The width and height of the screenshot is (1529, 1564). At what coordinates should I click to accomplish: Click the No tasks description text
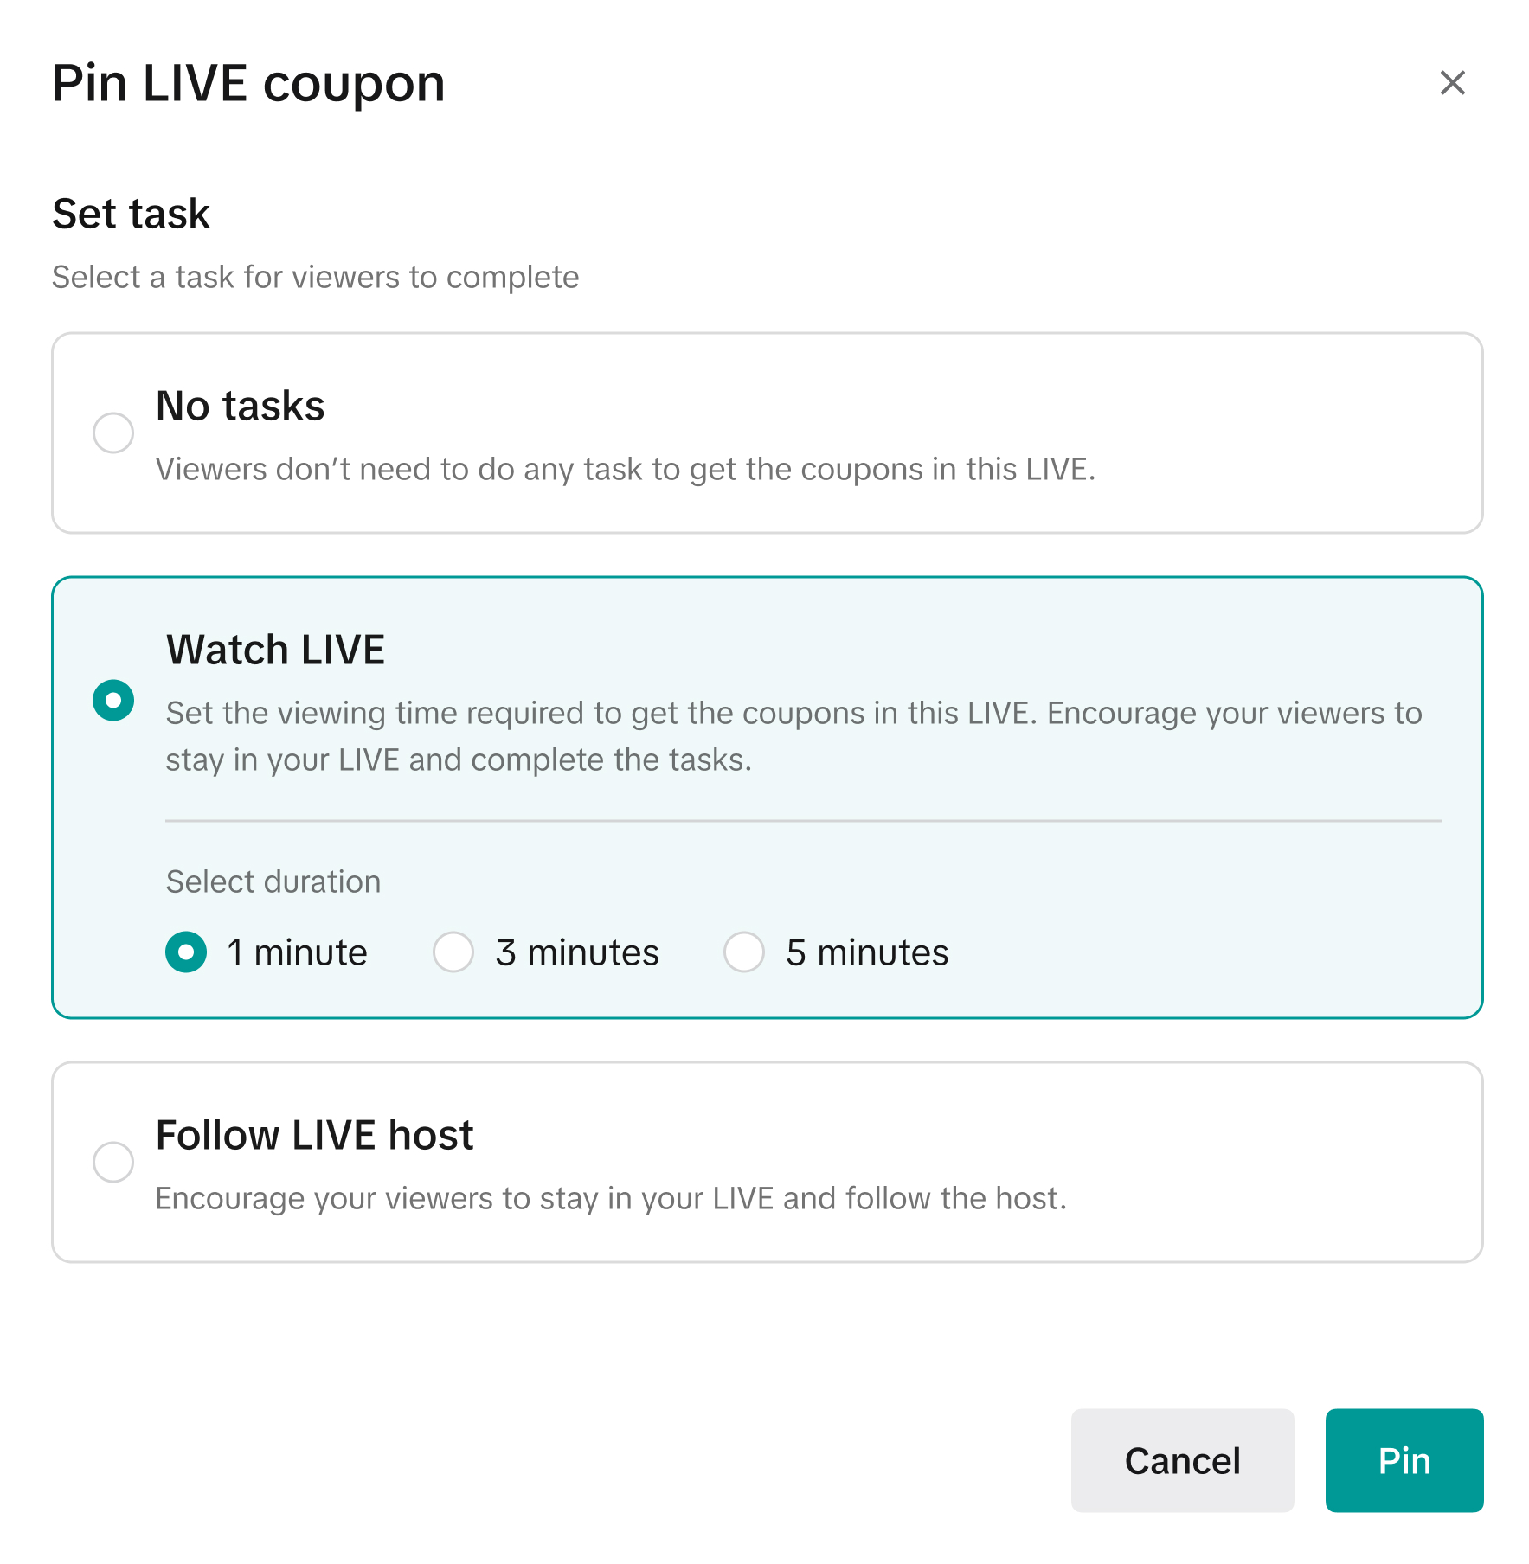pyautogui.click(x=625, y=470)
